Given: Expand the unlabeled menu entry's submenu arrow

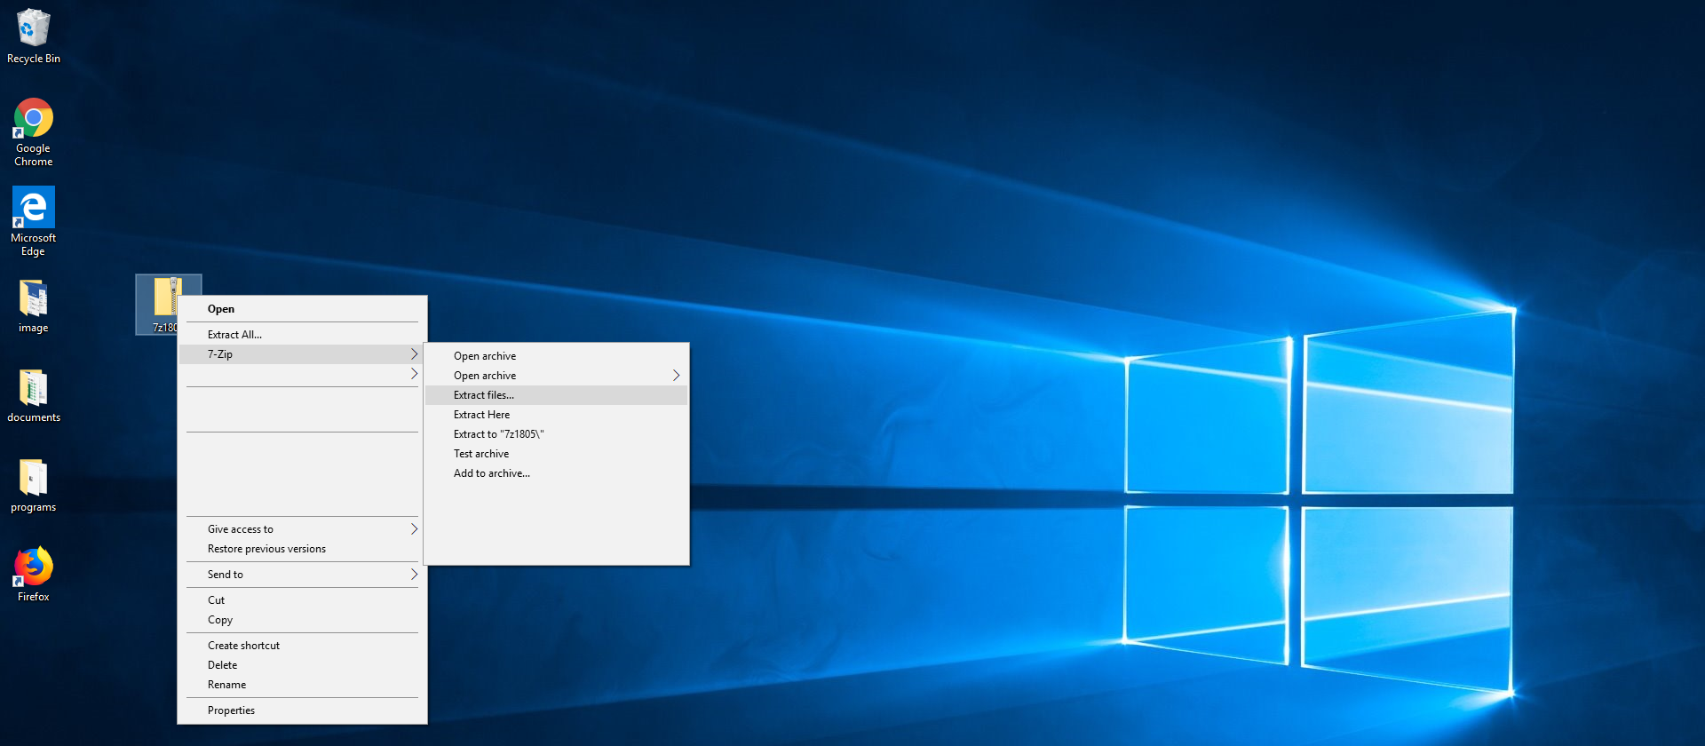Looking at the screenshot, I should coord(414,374).
